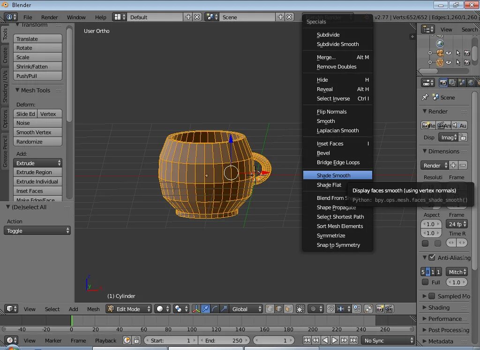Select the World sphere icon in Properties tabs
Image resolution: width=480 pixels, height=350 pixels.
[471, 82]
